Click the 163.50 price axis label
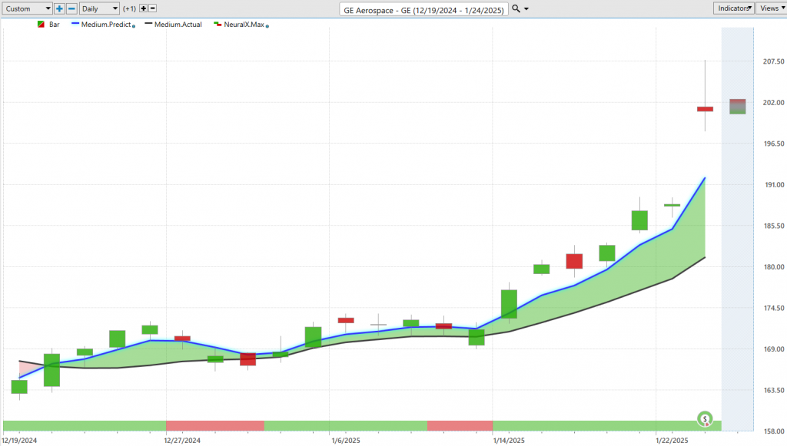Viewport: 787px width, 446px height. [773, 390]
